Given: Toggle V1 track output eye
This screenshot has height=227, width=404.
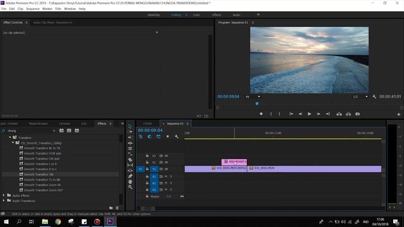Looking at the screenshot, I should [166, 169].
